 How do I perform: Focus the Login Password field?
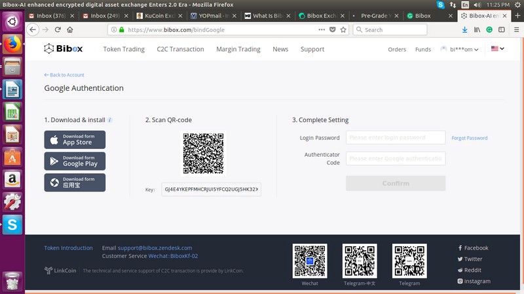(x=396, y=137)
